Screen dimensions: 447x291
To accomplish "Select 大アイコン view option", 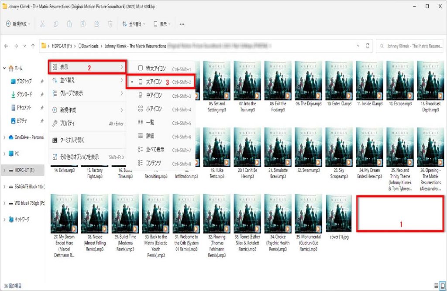I will 154,82.
